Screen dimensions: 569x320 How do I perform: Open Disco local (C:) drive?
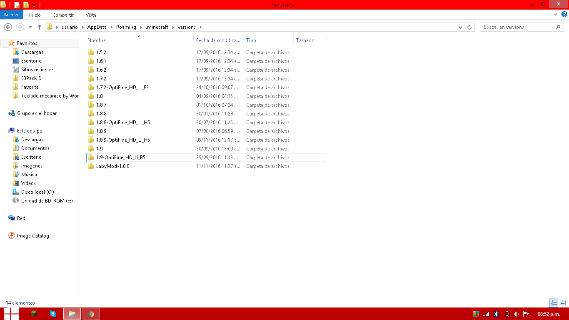(37, 192)
